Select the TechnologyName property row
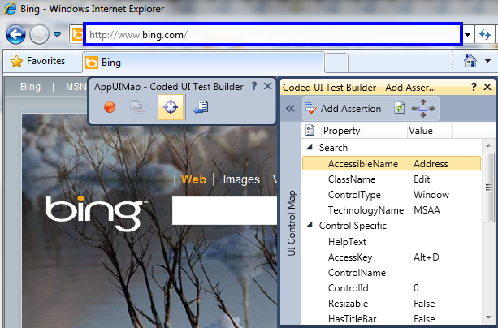Image resolution: width=498 pixels, height=328 pixels. (x=392, y=210)
